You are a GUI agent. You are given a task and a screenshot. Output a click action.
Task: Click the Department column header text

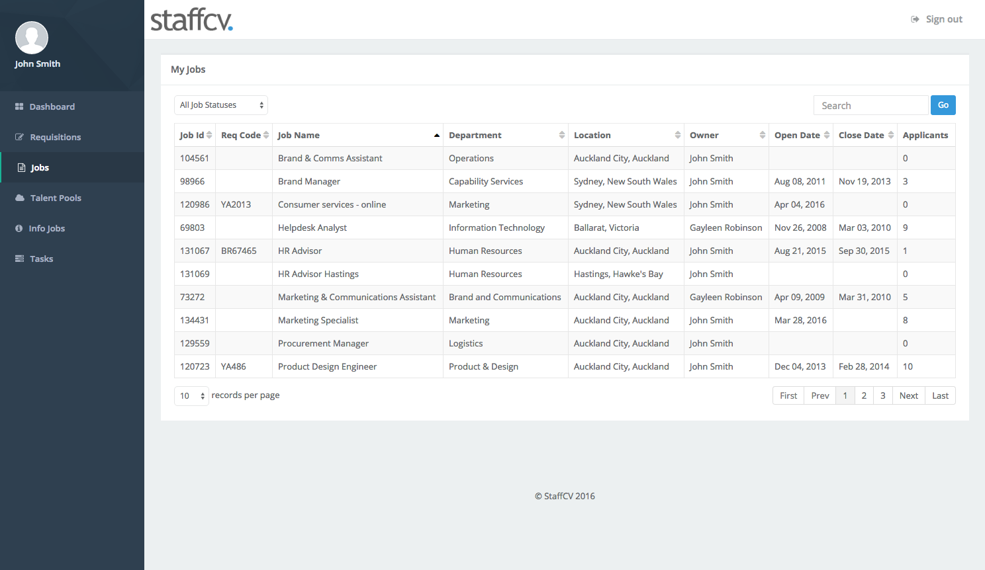click(x=475, y=135)
